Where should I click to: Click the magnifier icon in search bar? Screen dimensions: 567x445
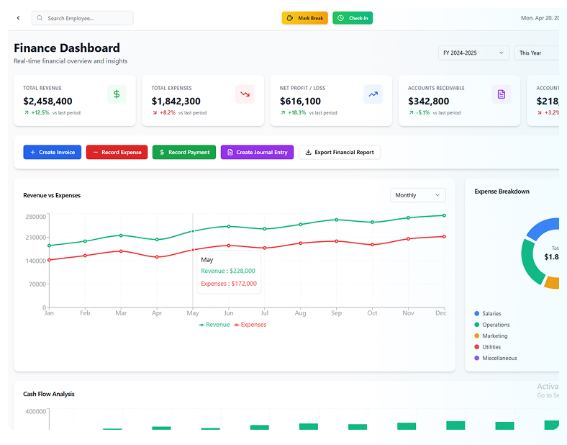click(x=40, y=18)
